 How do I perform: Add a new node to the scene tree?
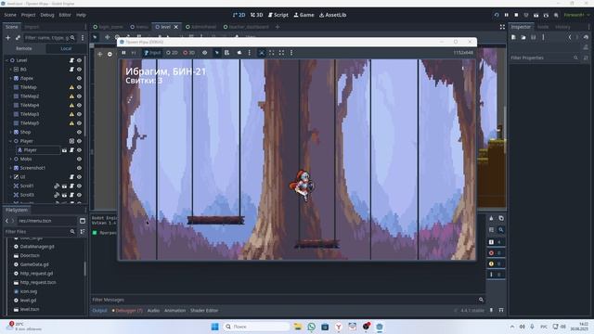(8, 38)
